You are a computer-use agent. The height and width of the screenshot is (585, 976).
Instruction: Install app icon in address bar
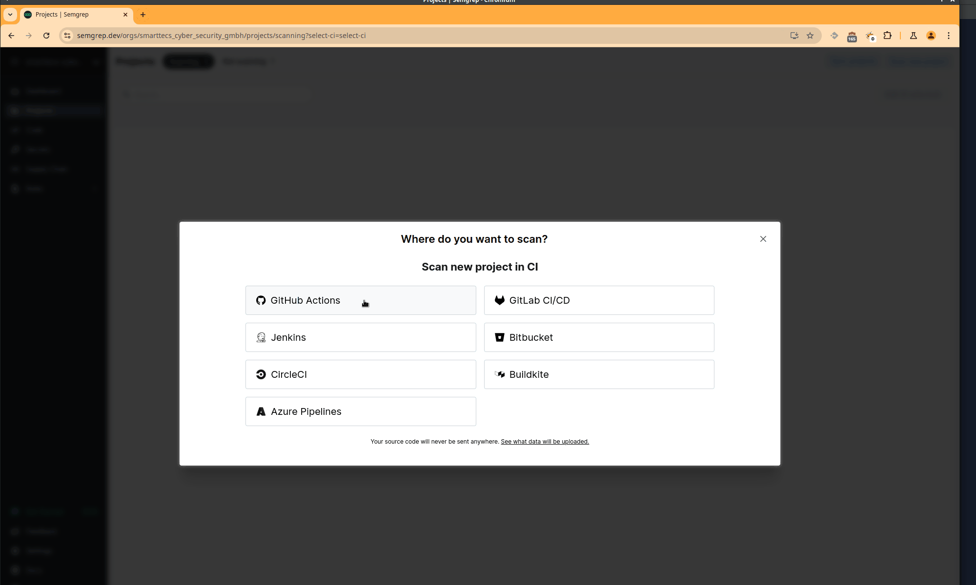click(x=794, y=36)
